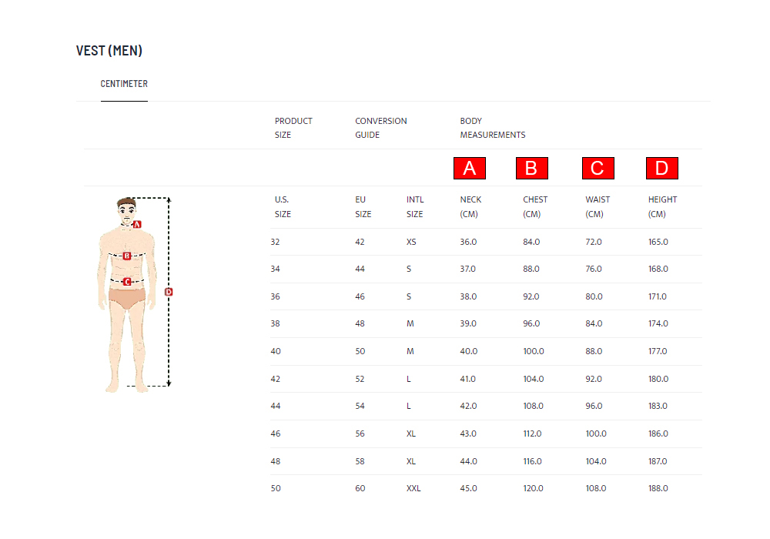Click the red B chest measurement badge

[532, 169]
